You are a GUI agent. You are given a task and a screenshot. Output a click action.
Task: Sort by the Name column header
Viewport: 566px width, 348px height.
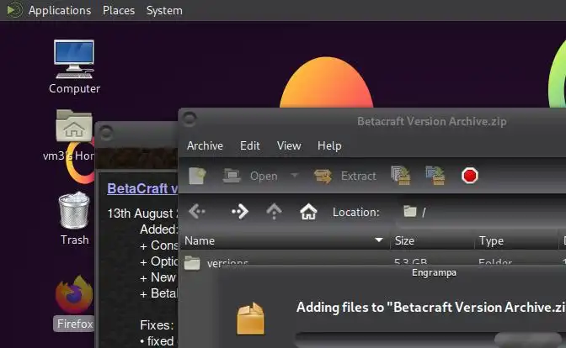[284, 240]
